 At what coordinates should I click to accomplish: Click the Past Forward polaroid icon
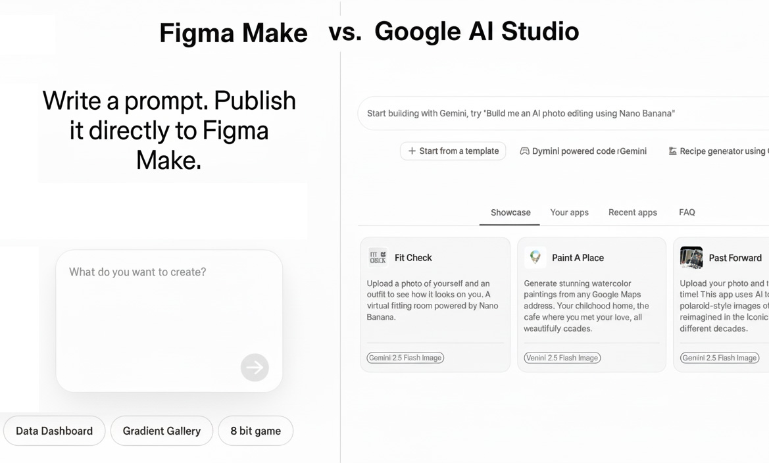coord(691,257)
